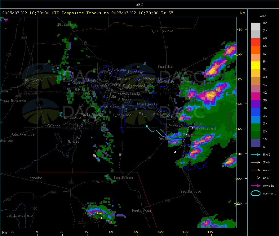The image size is (279, 236).
Task: Click the cyan 'current' oval legend symbol
Action: [255, 193]
